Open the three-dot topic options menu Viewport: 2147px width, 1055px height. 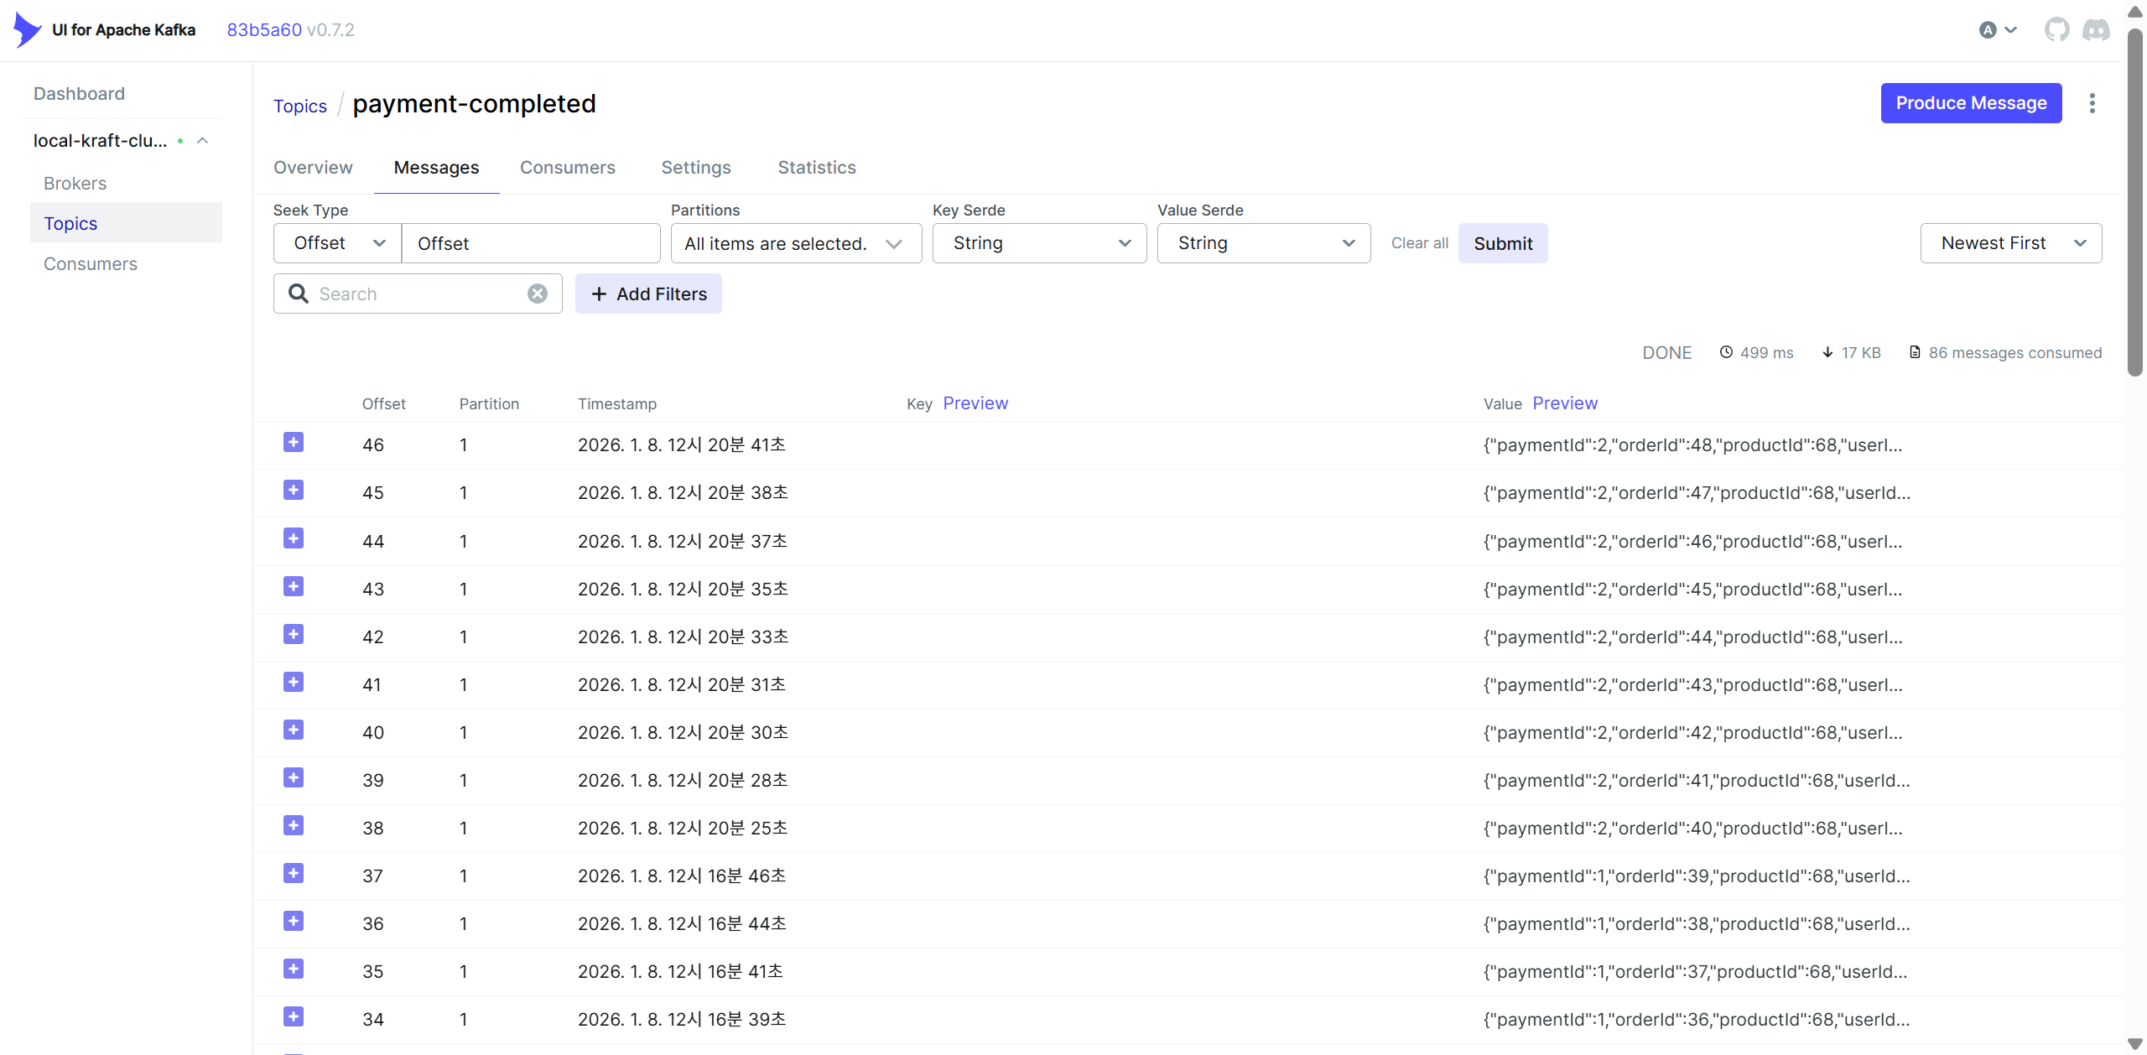pyautogui.click(x=2092, y=103)
